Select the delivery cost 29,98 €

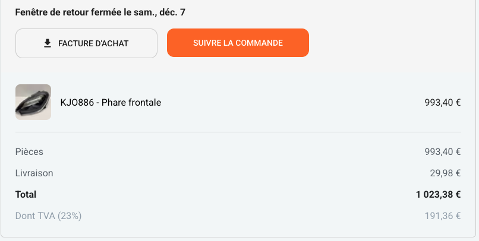click(x=445, y=173)
